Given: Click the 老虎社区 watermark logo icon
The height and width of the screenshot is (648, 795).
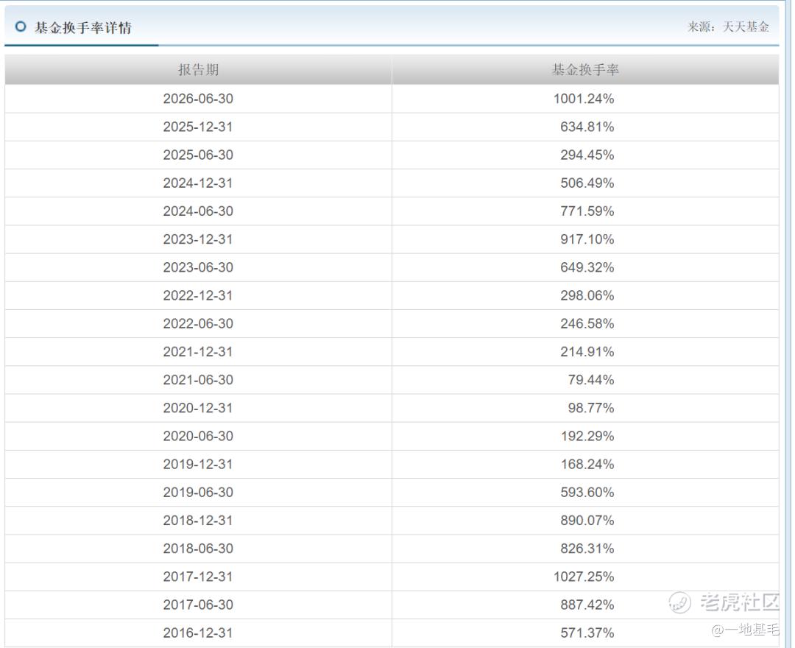Looking at the screenshot, I should pos(679,602).
